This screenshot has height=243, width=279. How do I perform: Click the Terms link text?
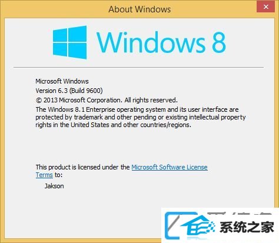[44, 175]
